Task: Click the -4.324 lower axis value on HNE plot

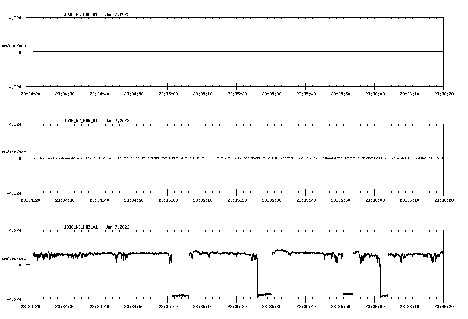Action: (x=14, y=87)
